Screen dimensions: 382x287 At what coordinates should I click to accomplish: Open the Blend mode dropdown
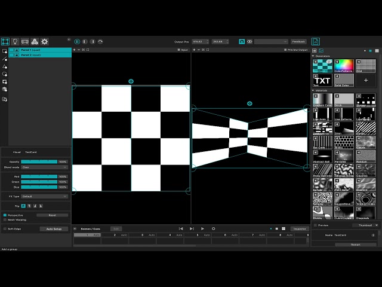[x=44, y=167]
